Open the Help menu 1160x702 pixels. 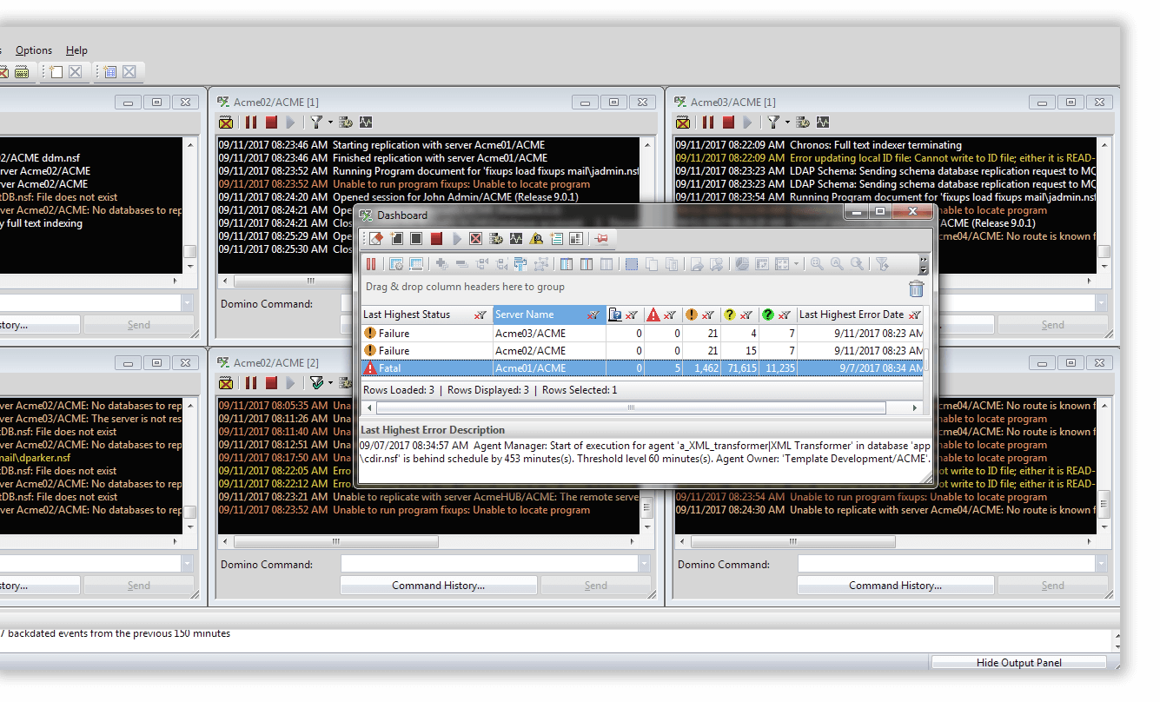click(76, 50)
